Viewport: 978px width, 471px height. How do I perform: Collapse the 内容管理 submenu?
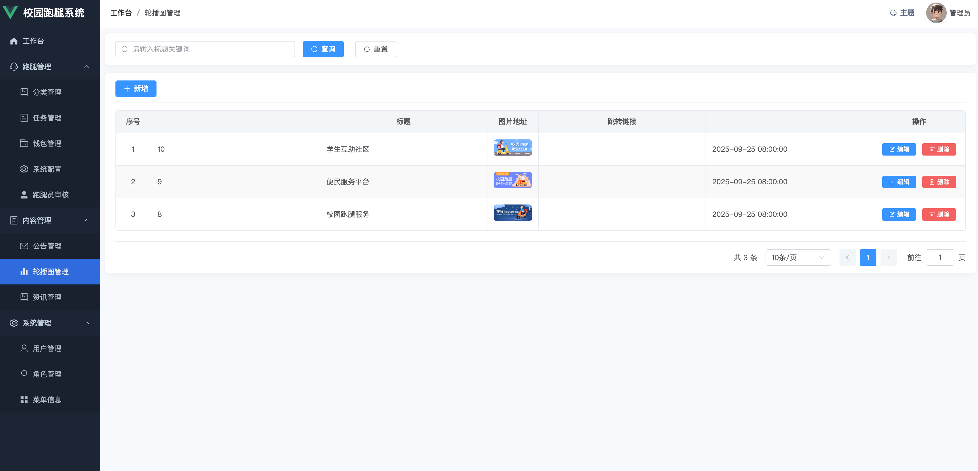pos(86,220)
